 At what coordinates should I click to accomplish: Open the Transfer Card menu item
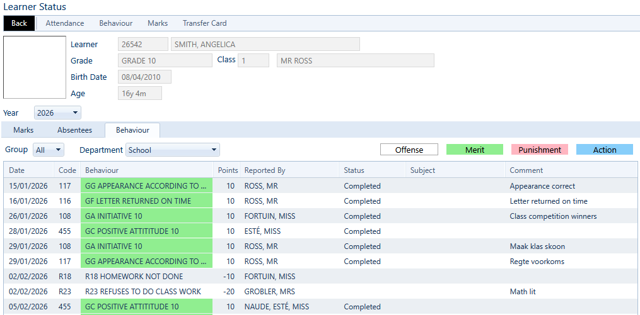[204, 23]
